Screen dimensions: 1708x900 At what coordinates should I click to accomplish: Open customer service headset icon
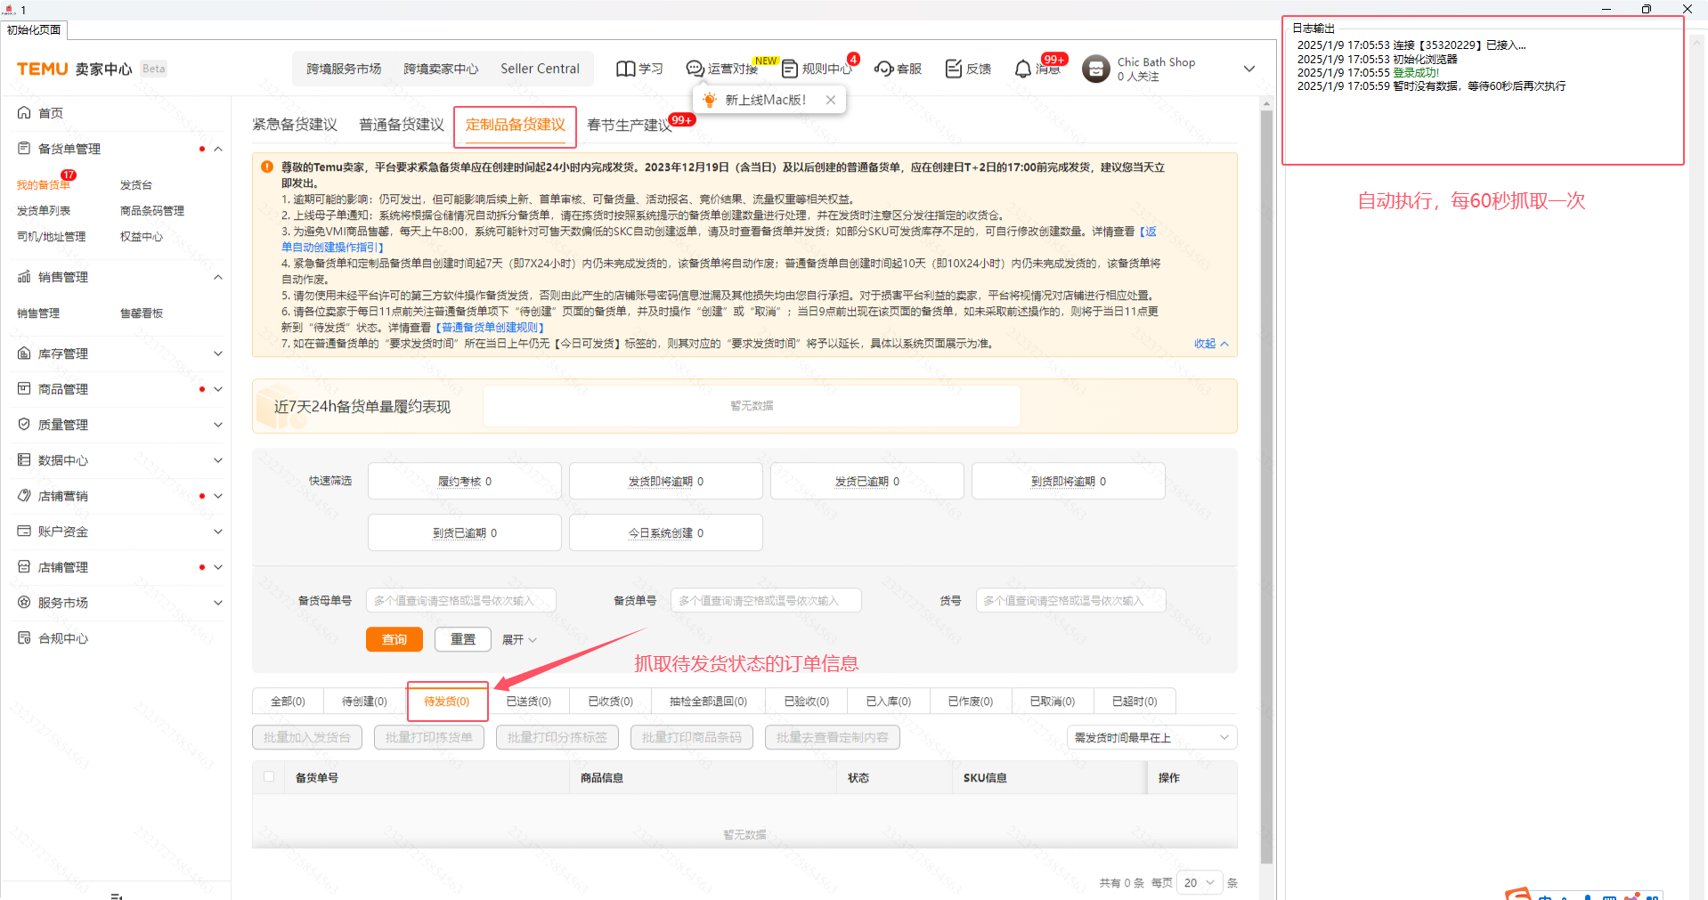click(883, 69)
